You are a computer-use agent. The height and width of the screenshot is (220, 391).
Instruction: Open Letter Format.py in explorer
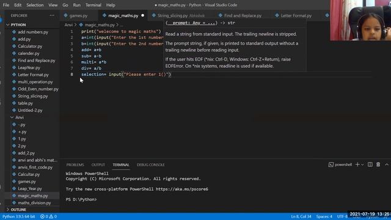click(33, 75)
